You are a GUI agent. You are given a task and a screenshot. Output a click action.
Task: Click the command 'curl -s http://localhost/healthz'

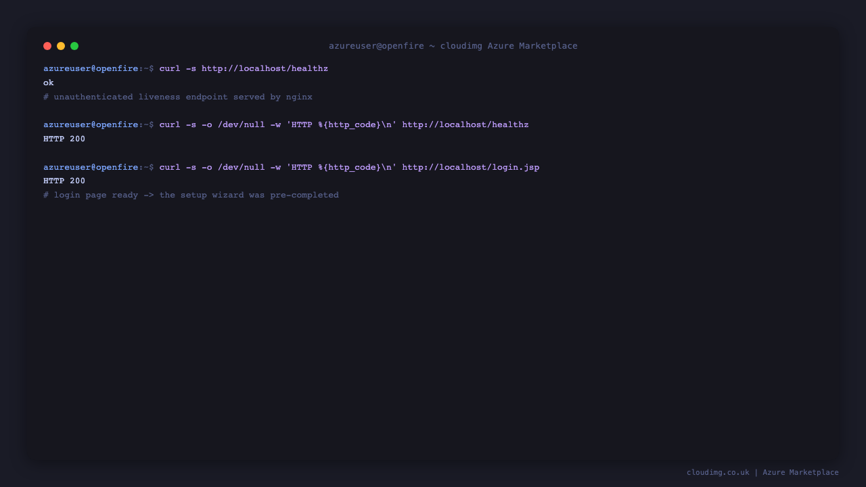(244, 69)
